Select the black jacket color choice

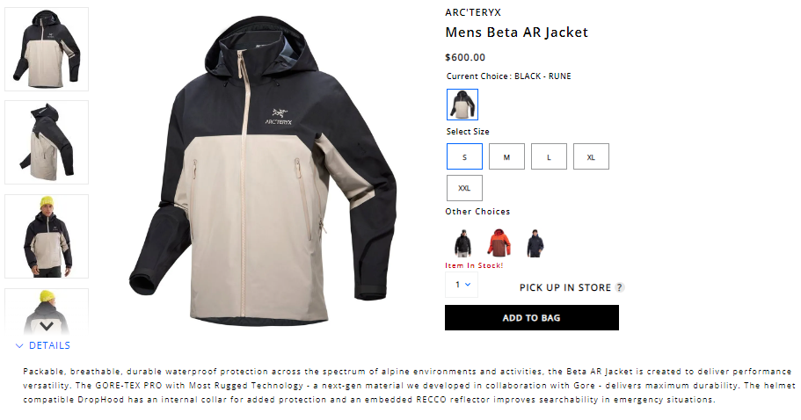pos(463,243)
